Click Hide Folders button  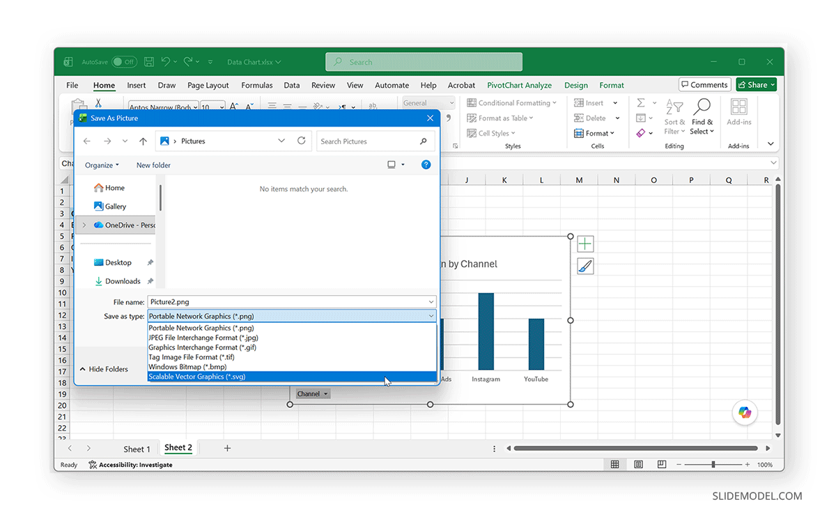(x=104, y=369)
